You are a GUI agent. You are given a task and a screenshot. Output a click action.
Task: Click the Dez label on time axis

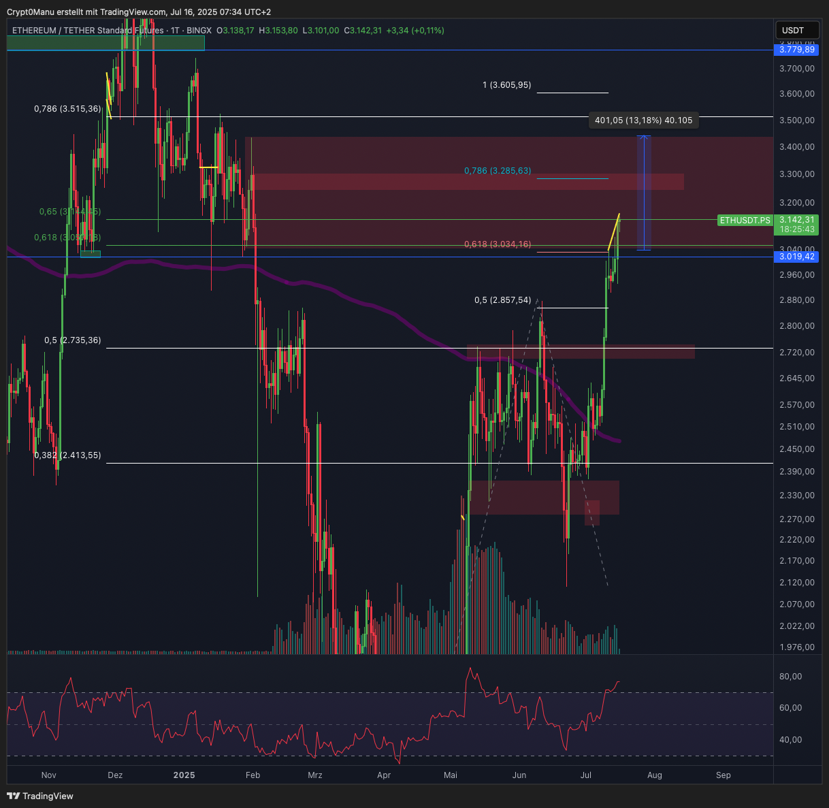(x=115, y=775)
